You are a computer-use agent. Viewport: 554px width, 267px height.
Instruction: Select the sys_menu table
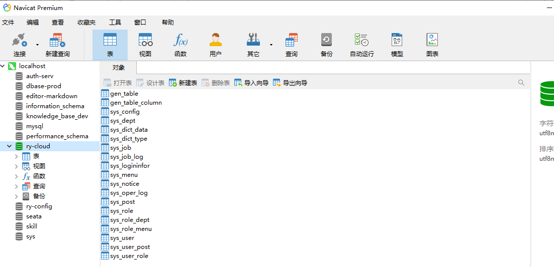124,175
